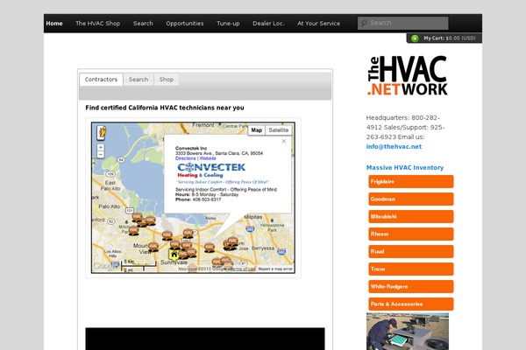Click the search magnifier icon in header
The width and height of the screenshot is (526, 350).
pyautogui.click(x=364, y=23)
